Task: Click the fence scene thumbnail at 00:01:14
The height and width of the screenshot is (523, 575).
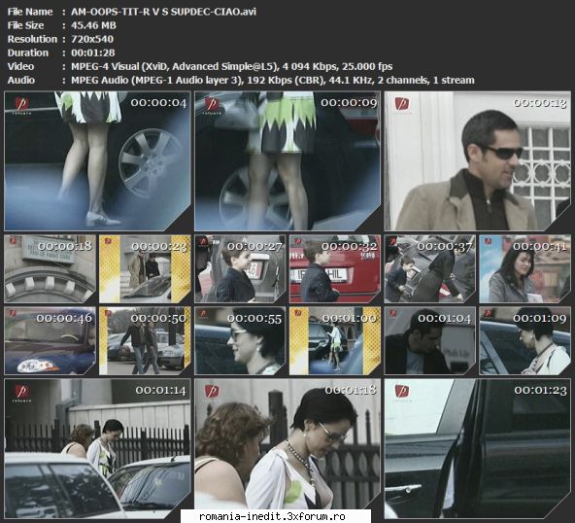Action: (x=97, y=448)
